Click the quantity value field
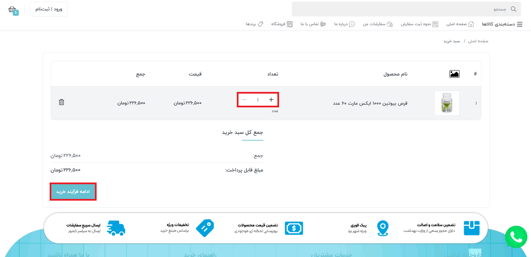Screen dimensions: 531x257 point(258,100)
